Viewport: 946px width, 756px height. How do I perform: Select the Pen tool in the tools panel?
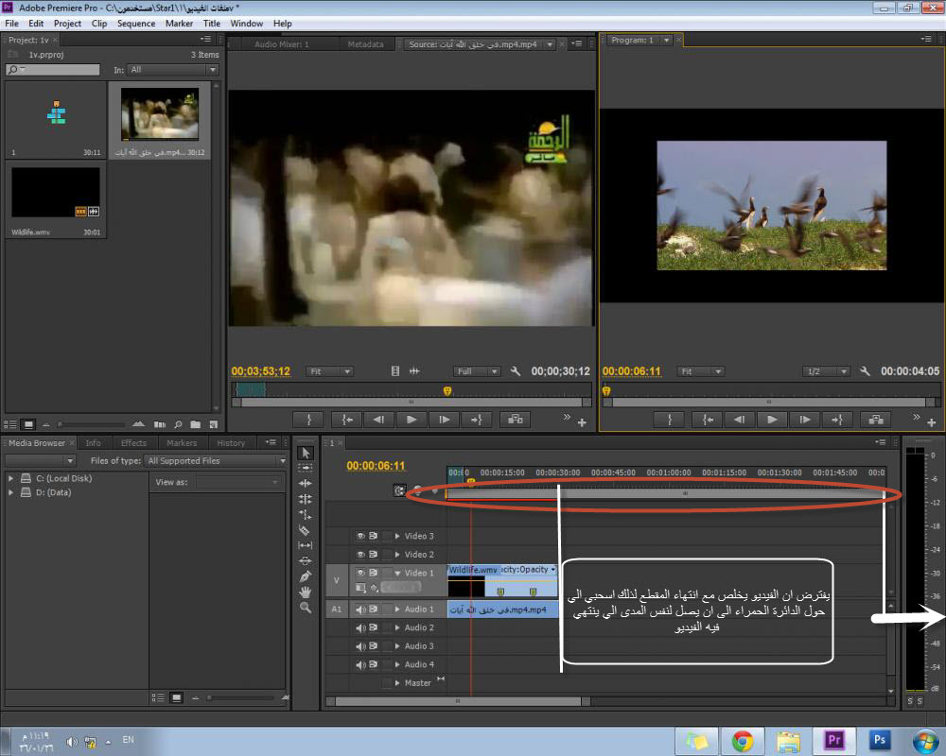[x=306, y=576]
